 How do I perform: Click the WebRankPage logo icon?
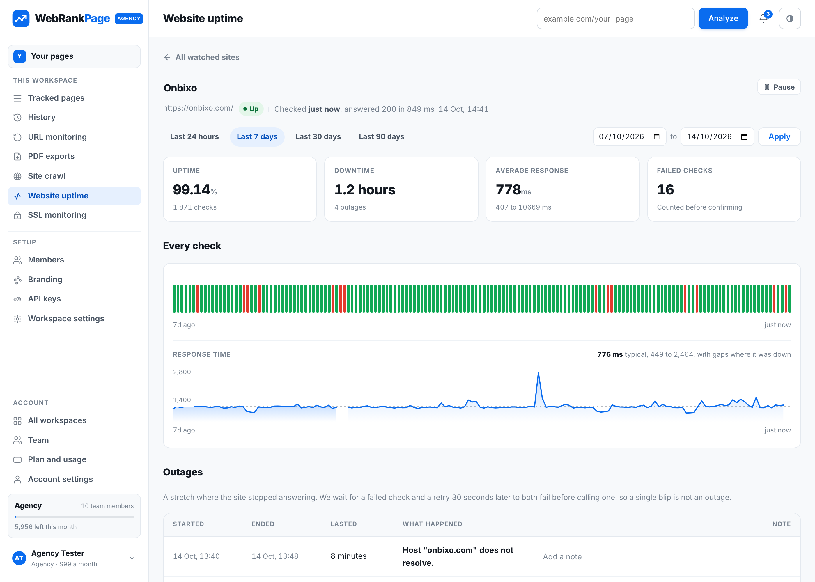coord(21,18)
